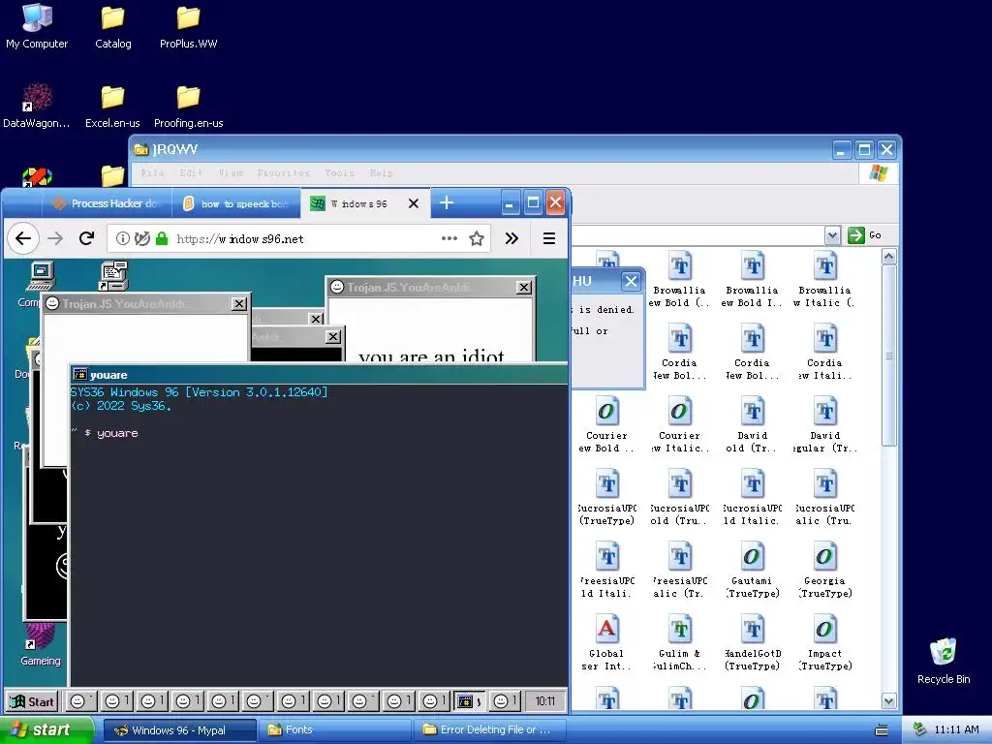
Task: Click the Windows 96 Start button
Action: tap(32, 701)
